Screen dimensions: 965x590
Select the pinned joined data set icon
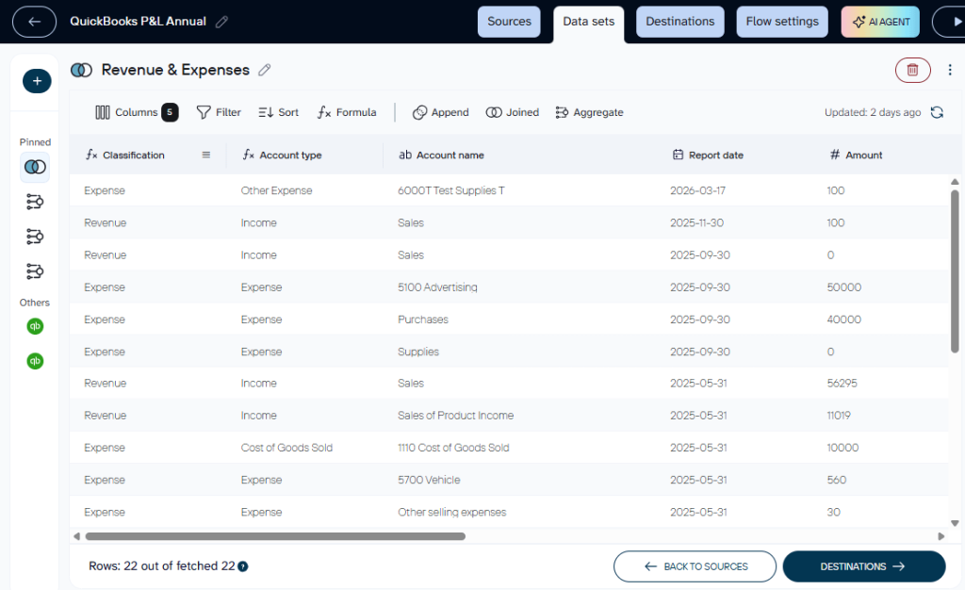point(35,167)
